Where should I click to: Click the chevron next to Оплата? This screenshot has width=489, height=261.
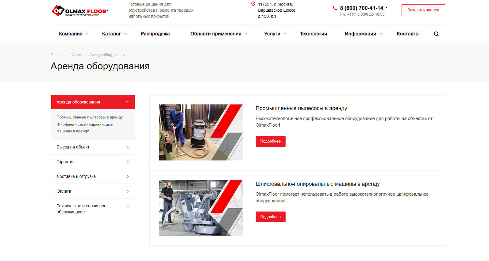[128, 191]
